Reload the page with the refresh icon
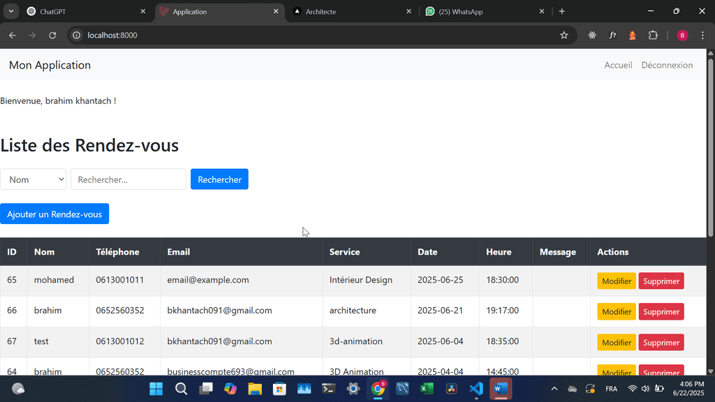 coord(52,35)
